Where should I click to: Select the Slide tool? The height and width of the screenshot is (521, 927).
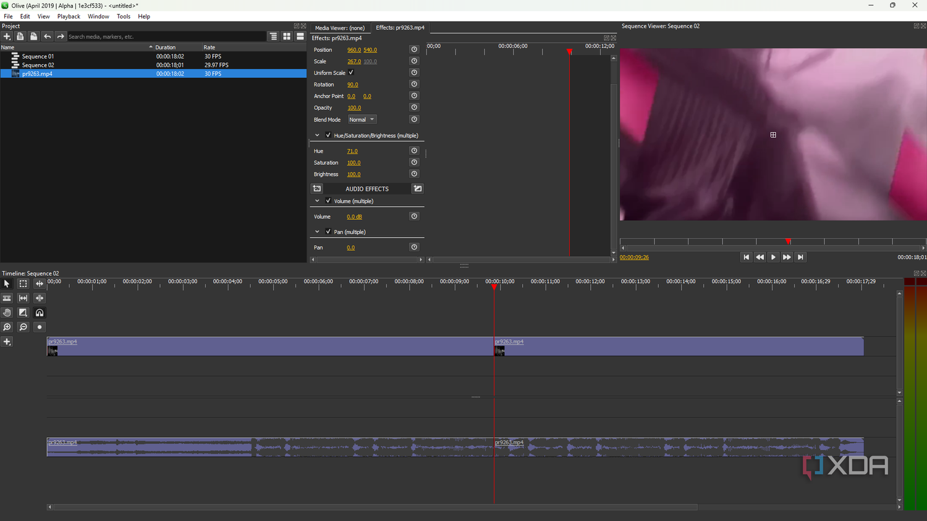(40, 298)
